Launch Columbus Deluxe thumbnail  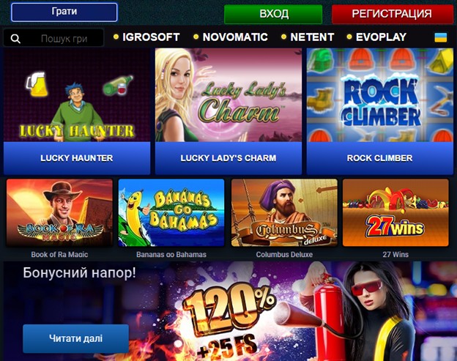[284, 212]
